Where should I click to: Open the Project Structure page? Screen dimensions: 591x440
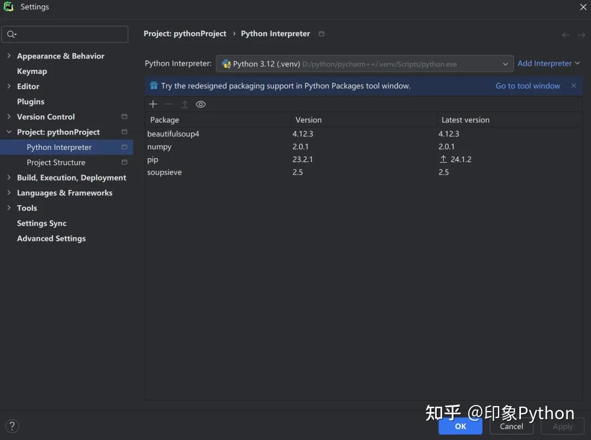56,162
